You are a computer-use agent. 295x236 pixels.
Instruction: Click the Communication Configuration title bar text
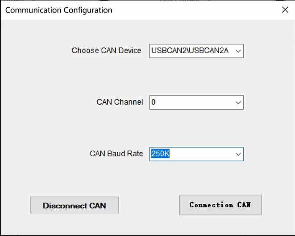[59, 10]
